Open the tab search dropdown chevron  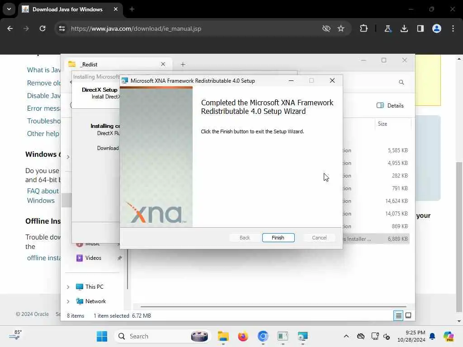[x=9, y=9]
